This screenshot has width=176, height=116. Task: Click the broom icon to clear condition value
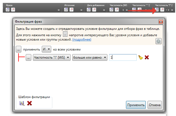tap(141, 57)
